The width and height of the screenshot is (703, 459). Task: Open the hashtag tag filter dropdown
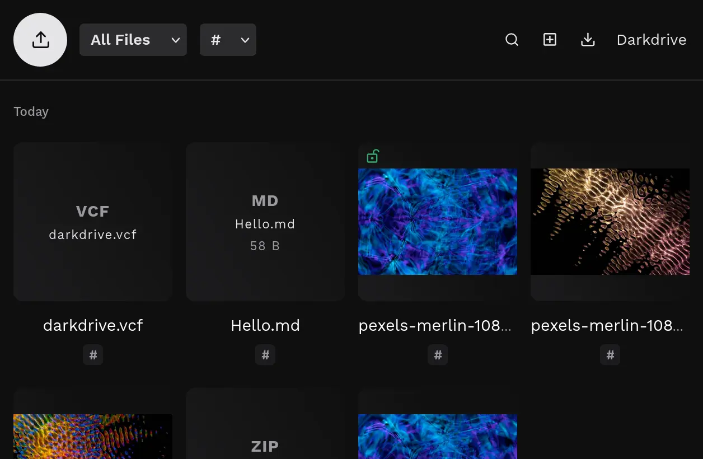point(228,40)
